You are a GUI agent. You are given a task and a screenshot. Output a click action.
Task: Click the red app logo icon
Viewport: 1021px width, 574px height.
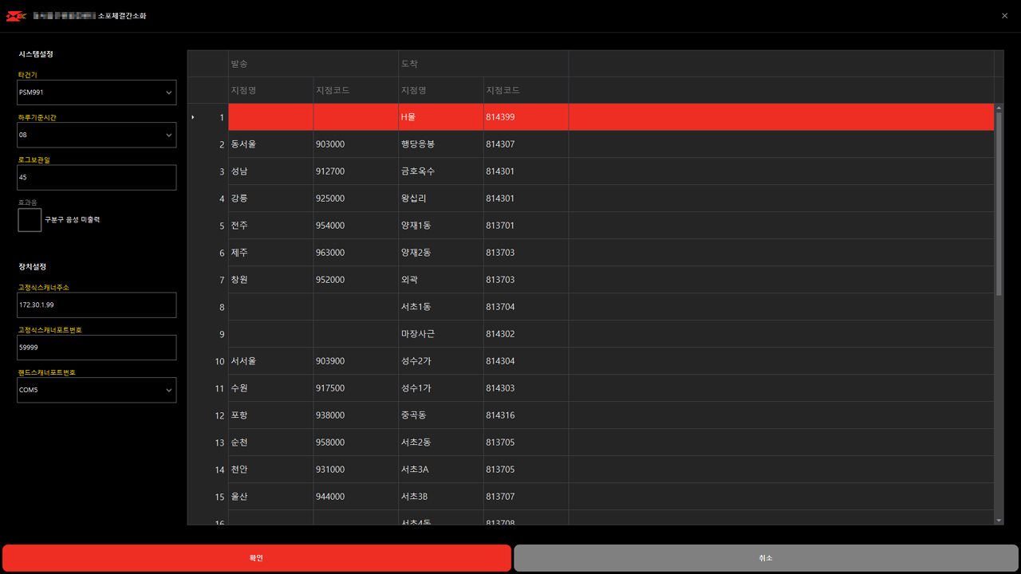[x=16, y=16]
